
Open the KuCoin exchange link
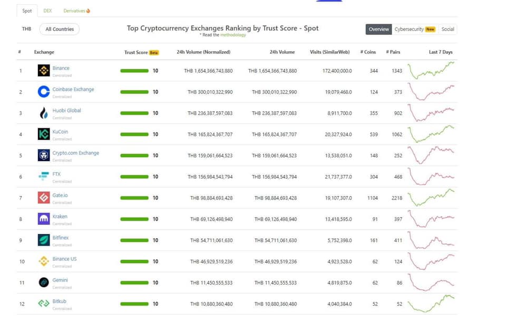tap(60, 132)
